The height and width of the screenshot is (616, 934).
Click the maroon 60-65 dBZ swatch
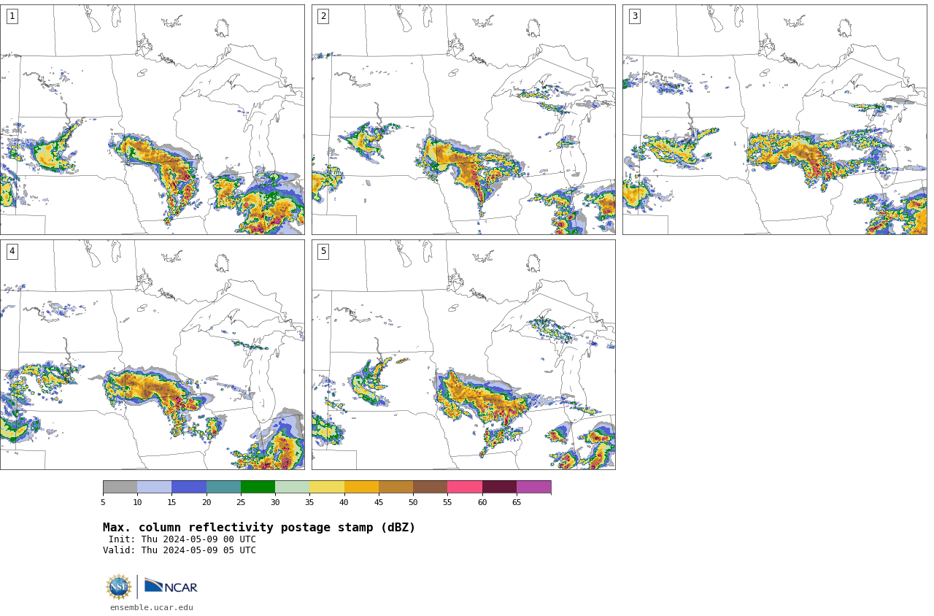click(499, 487)
